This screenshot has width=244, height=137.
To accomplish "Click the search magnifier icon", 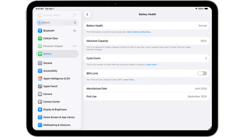I will pyautogui.click(x=39, y=23).
